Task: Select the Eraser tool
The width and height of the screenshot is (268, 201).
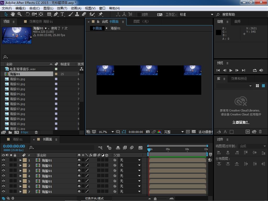Action: point(84,14)
